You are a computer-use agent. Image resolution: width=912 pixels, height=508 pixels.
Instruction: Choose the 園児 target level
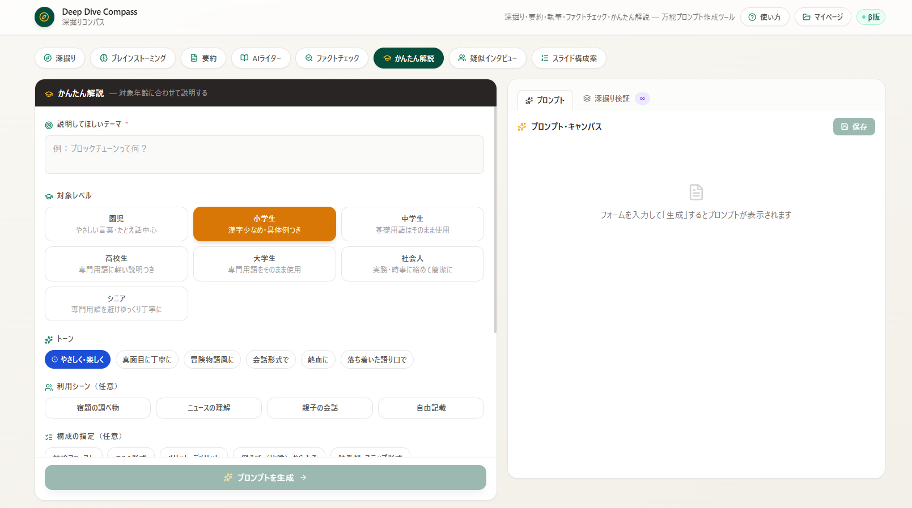click(x=116, y=224)
